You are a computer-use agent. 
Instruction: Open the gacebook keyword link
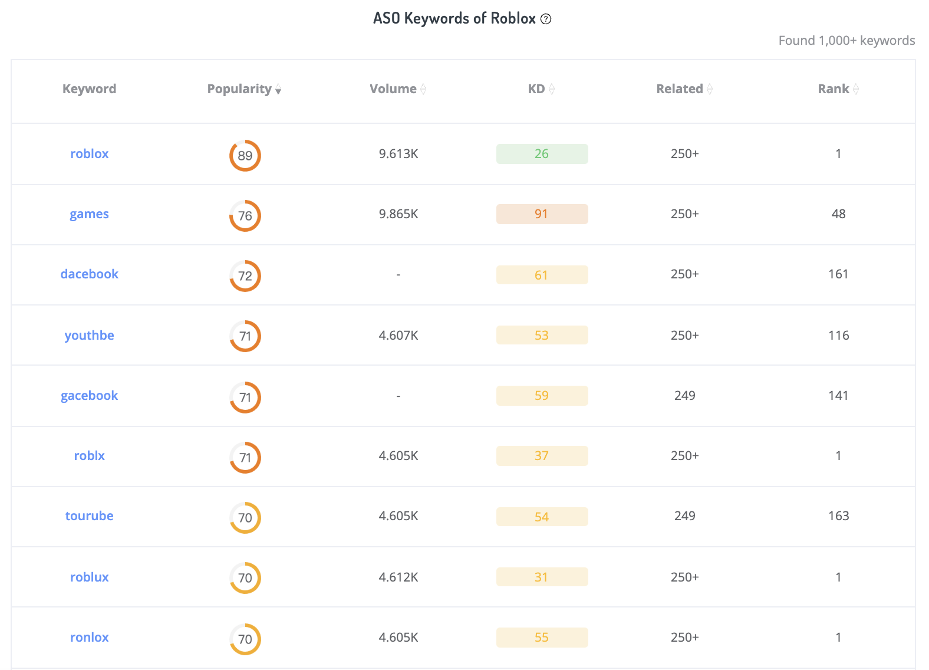click(x=90, y=396)
